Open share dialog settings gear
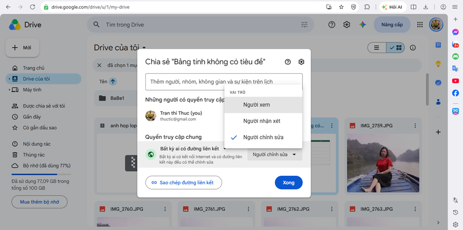The image size is (463, 230). (x=301, y=62)
